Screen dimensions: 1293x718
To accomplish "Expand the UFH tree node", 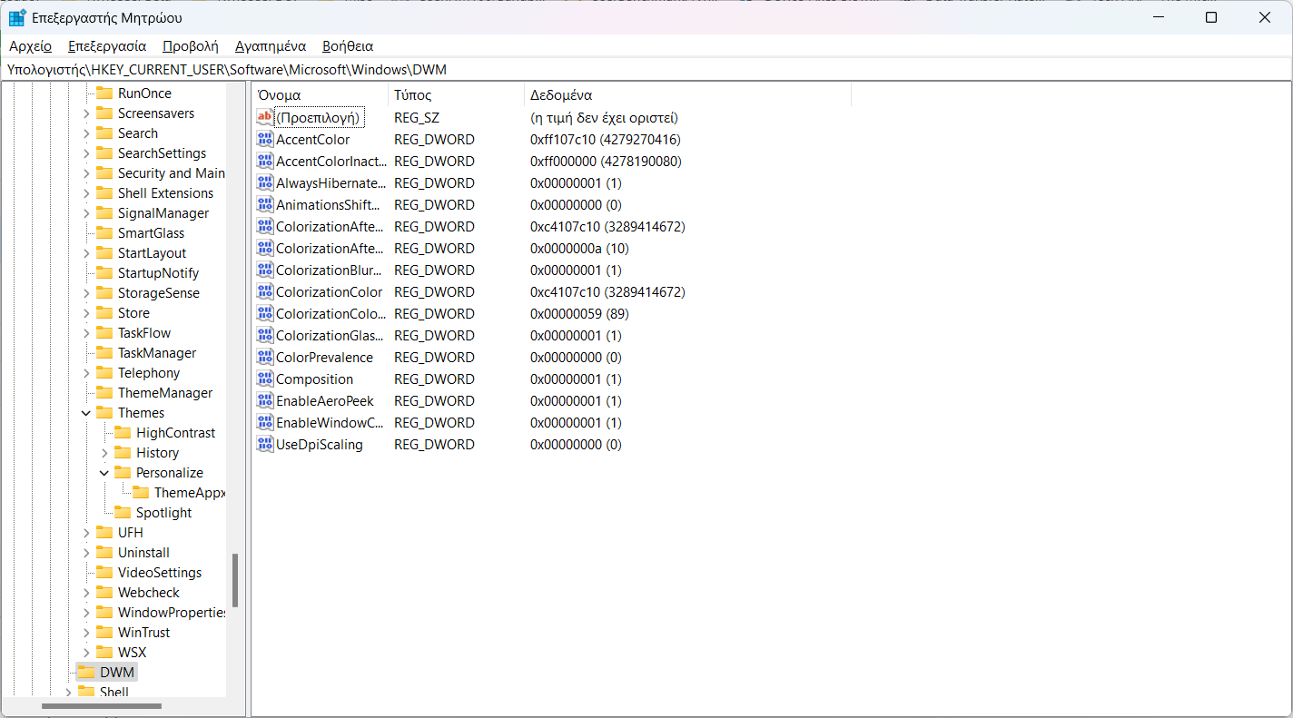I will pyautogui.click(x=86, y=533).
